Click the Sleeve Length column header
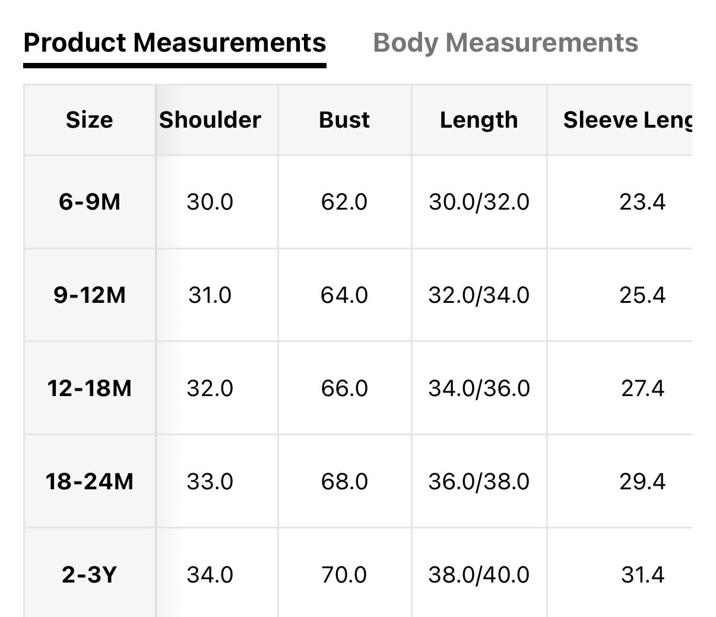Viewport: 716px width, 617px height. click(x=627, y=120)
